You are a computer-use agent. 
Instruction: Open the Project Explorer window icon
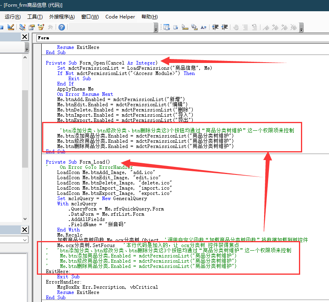[22, 27]
